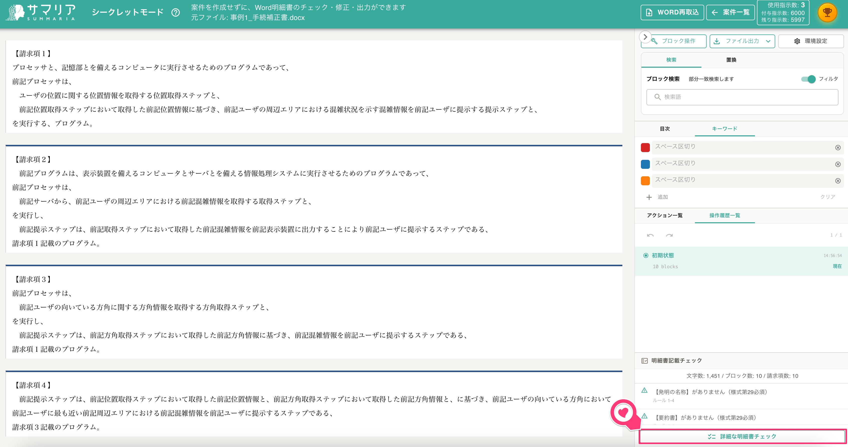Screen dimensions: 848x447
Task: Click the シークレットモード label
Action: pyautogui.click(x=128, y=12)
